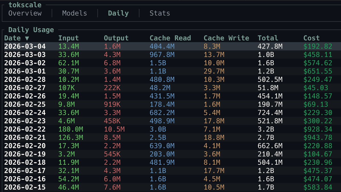341x192 pixels.
Task: Click the 404.4M cache read value
Action: [162, 47]
